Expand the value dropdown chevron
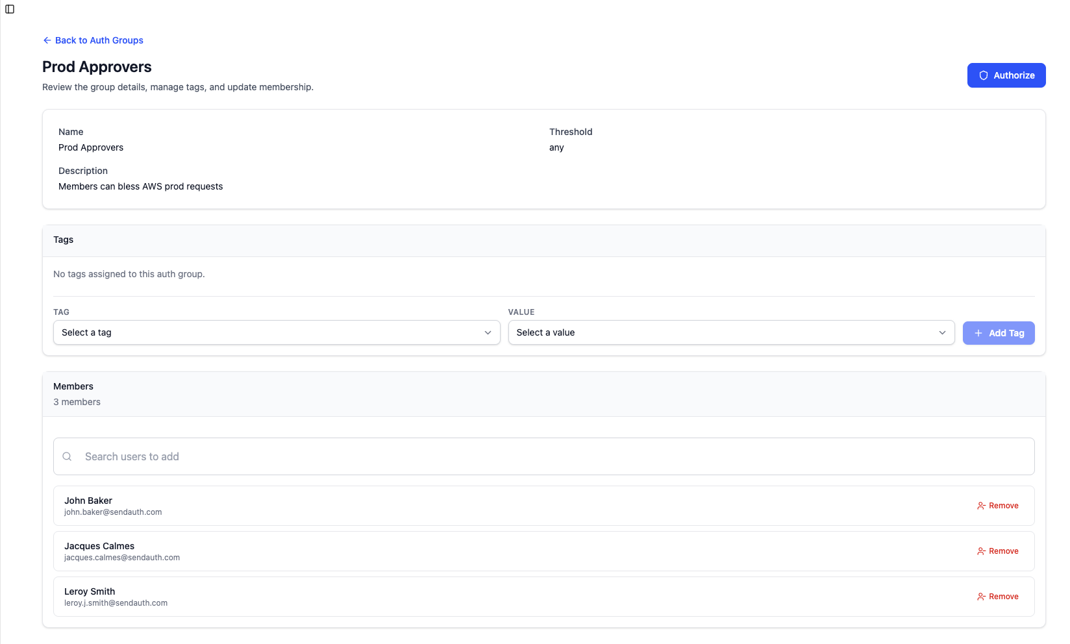The width and height of the screenshot is (1070, 644). 942,332
